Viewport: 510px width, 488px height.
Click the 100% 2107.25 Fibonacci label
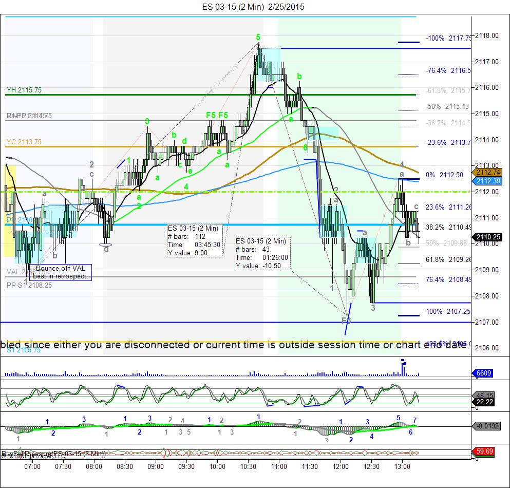448,311
